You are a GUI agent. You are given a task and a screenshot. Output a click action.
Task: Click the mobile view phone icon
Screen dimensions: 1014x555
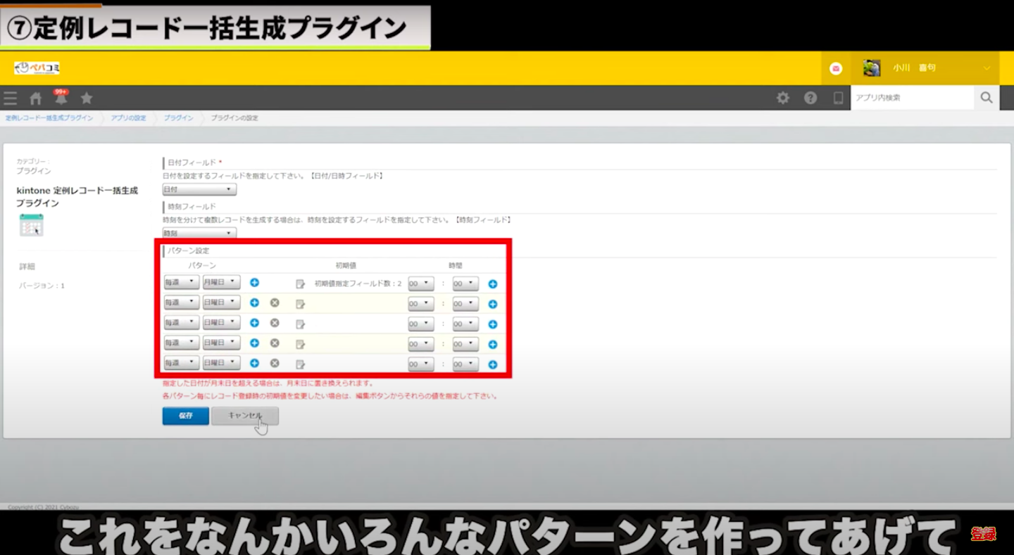pos(838,98)
